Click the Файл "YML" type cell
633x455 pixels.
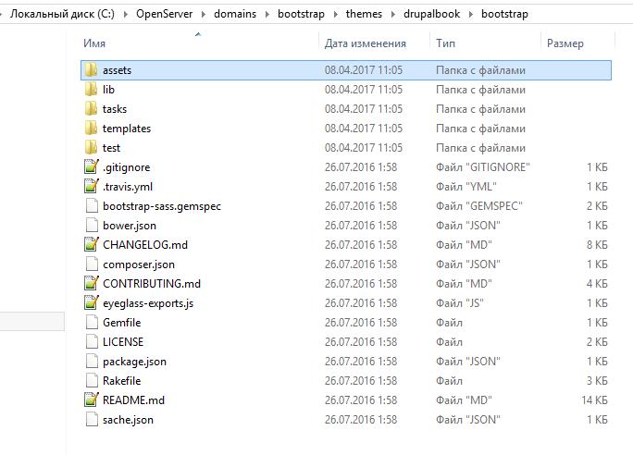[x=466, y=187]
